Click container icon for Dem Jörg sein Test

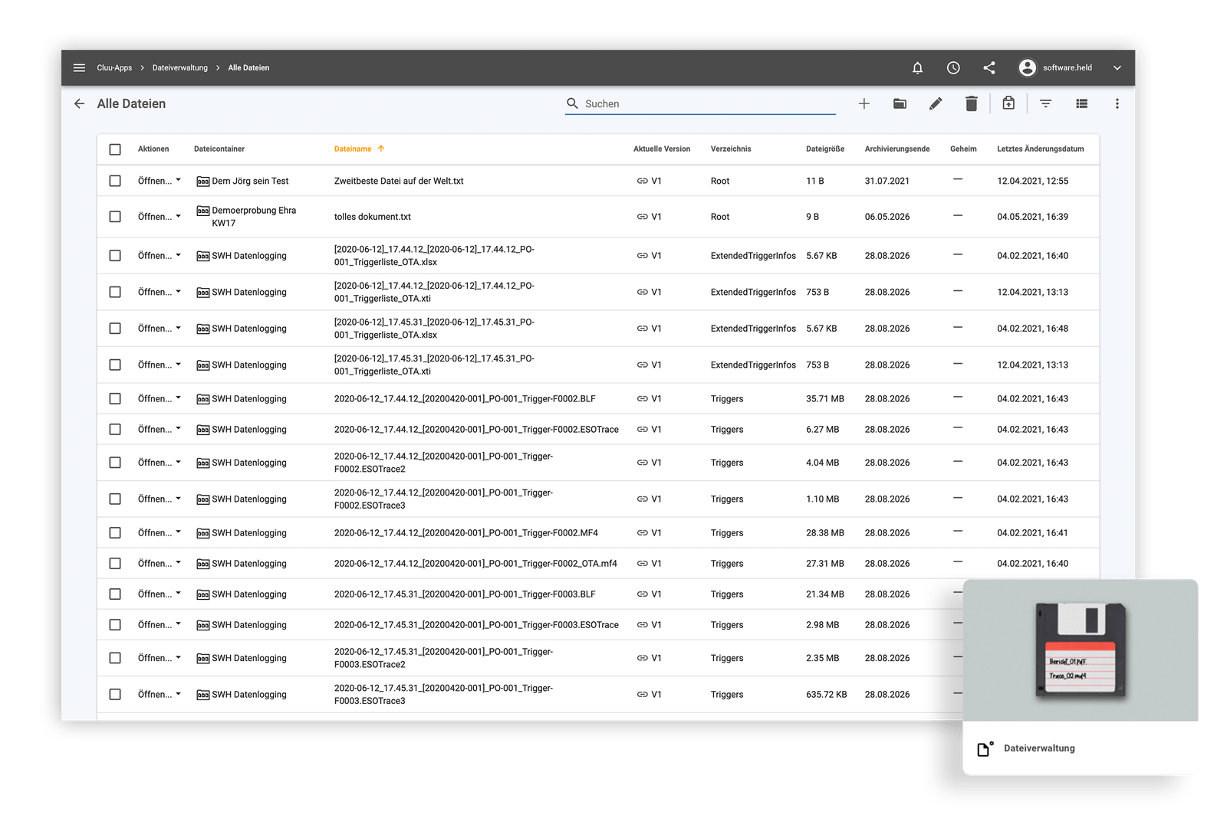coord(202,182)
